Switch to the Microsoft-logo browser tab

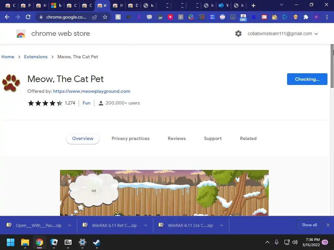click(56, 6)
